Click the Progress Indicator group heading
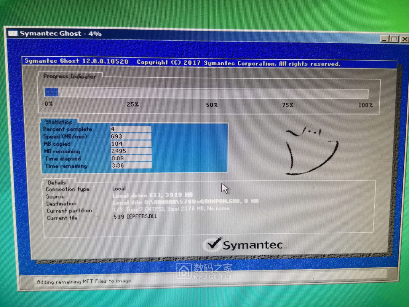The width and height of the screenshot is (409, 307). pos(69,76)
